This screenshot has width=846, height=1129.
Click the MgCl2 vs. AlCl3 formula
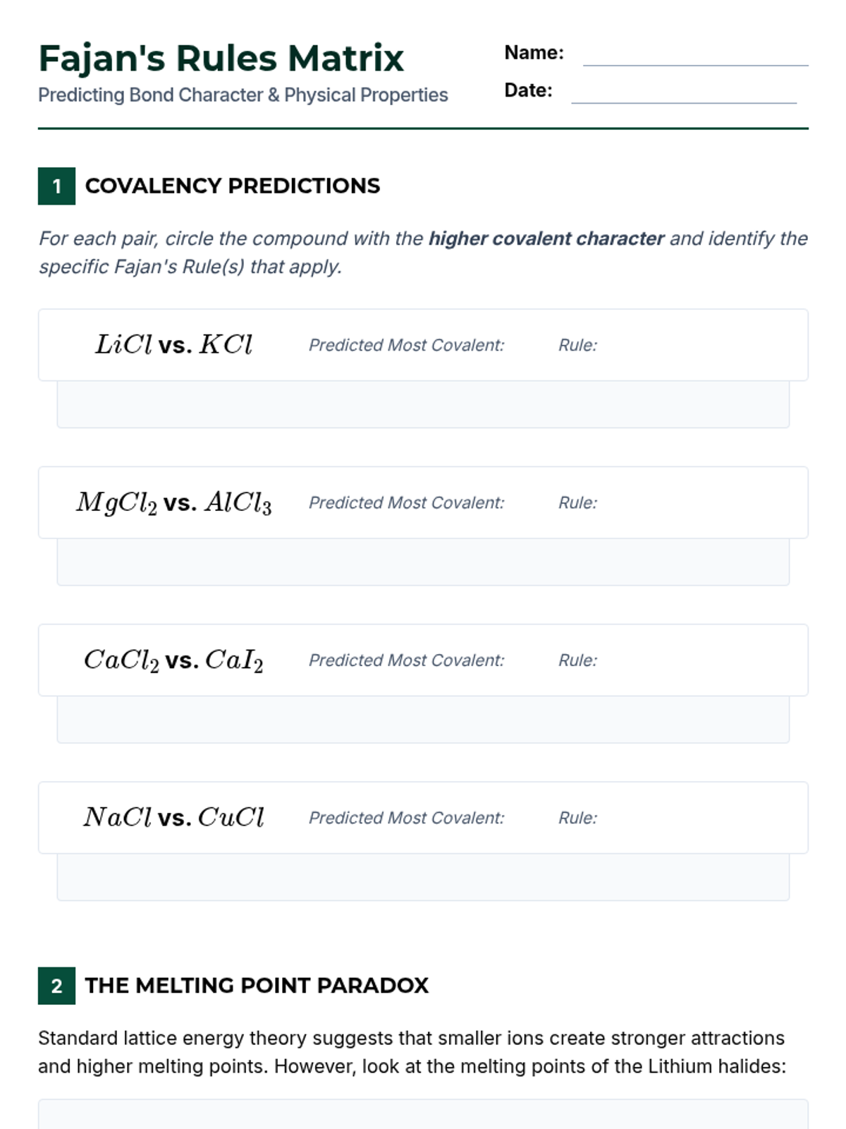(173, 502)
